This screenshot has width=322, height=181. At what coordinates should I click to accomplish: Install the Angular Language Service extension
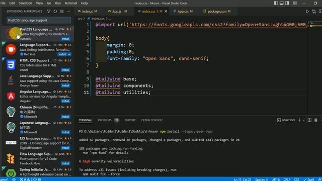pyautogui.click(x=65, y=101)
